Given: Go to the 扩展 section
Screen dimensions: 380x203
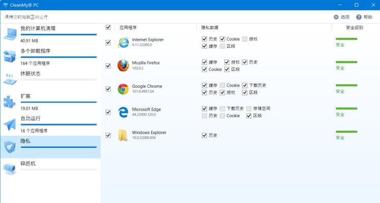Looking at the screenshot, I should tap(50, 101).
